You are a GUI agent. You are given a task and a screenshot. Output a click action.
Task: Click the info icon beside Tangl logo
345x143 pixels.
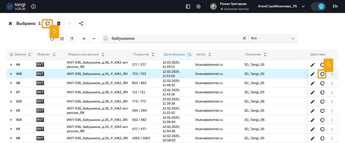pos(33,6)
